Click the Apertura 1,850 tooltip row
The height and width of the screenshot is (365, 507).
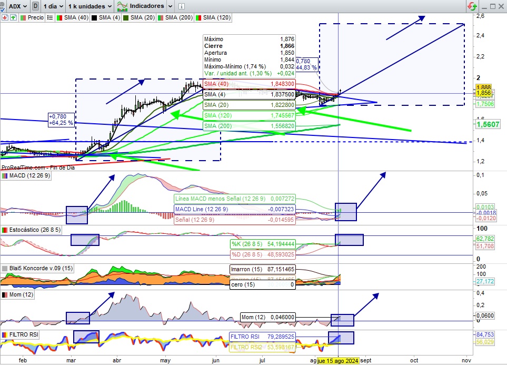(x=249, y=53)
